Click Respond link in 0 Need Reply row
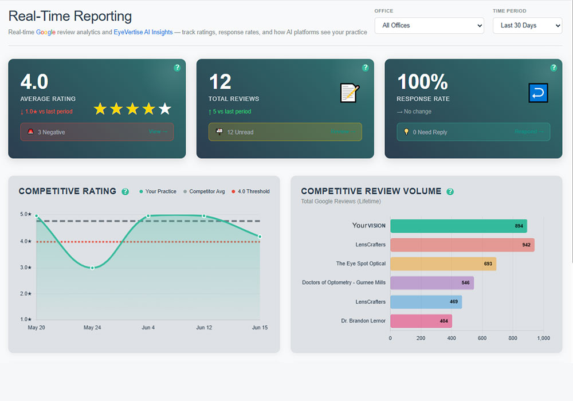 click(529, 132)
